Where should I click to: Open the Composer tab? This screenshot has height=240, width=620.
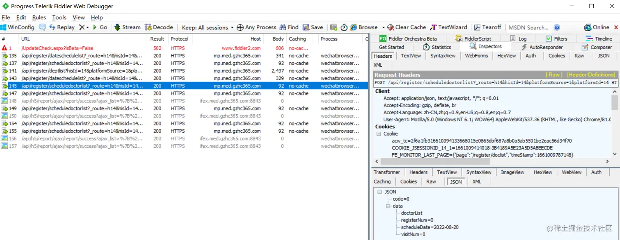click(x=597, y=47)
